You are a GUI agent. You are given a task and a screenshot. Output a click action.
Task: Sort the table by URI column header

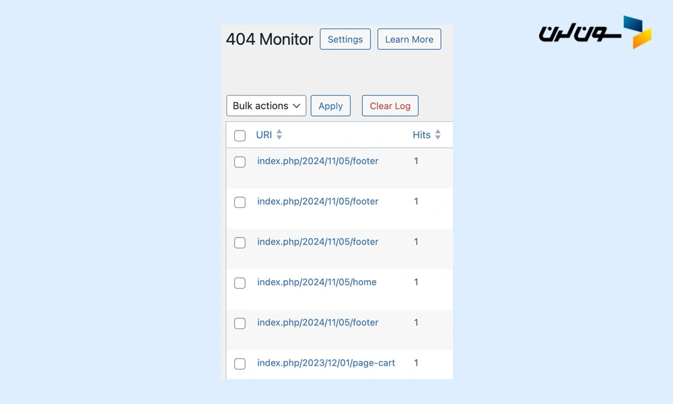[264, 135]
